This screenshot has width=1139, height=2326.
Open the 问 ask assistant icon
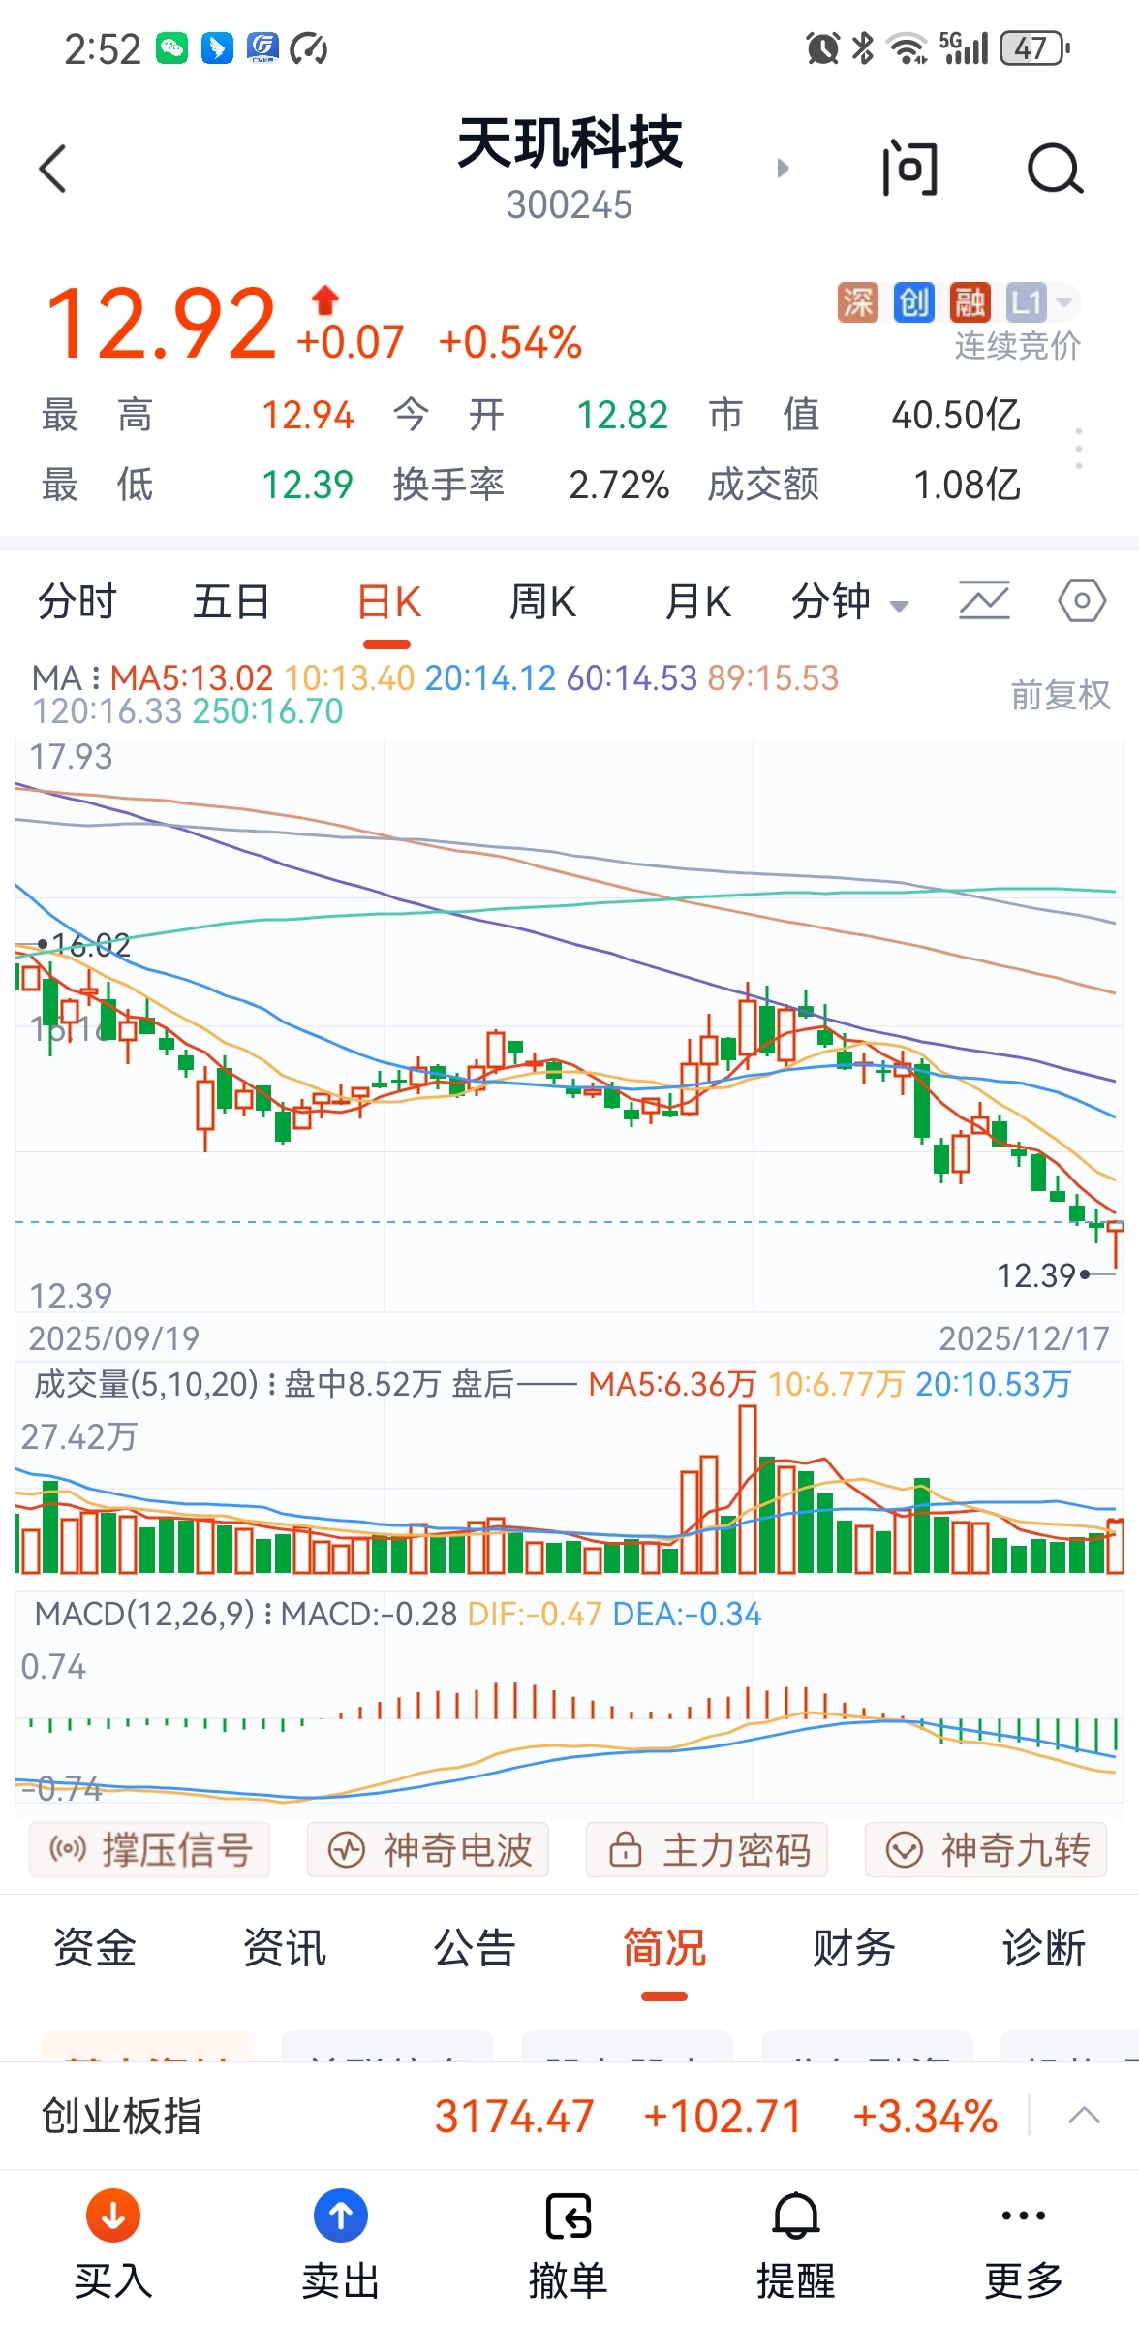909,169
